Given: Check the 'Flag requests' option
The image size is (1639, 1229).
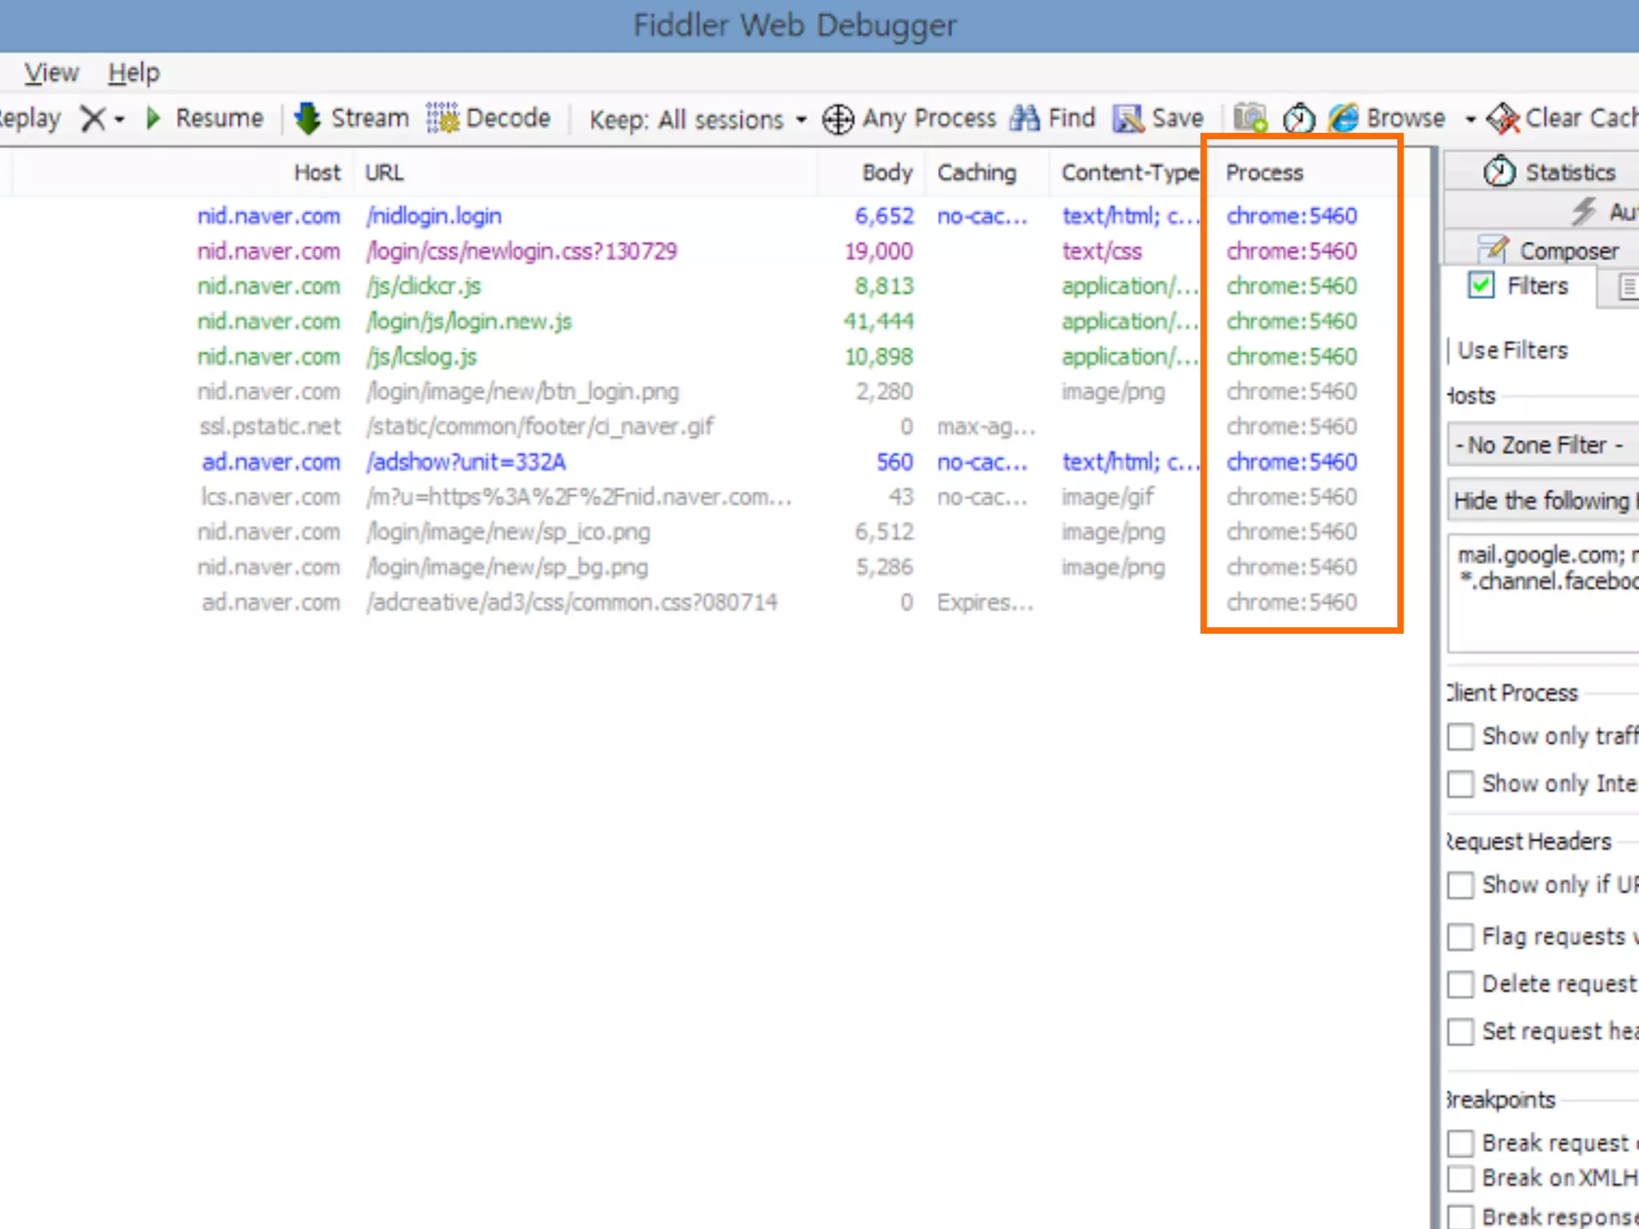Looking at the screenshot, I should [x=1461, y=936].
